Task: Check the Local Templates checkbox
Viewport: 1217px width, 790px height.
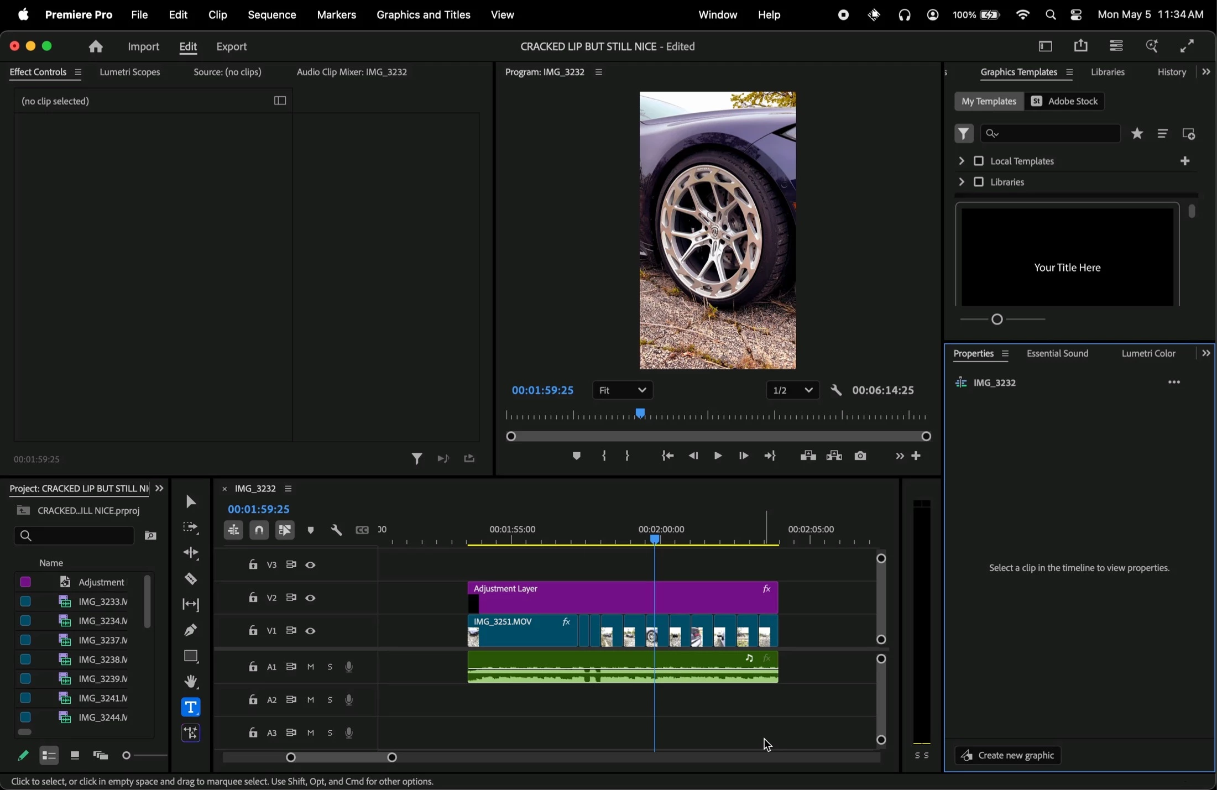Action: (x=979, y=161)
